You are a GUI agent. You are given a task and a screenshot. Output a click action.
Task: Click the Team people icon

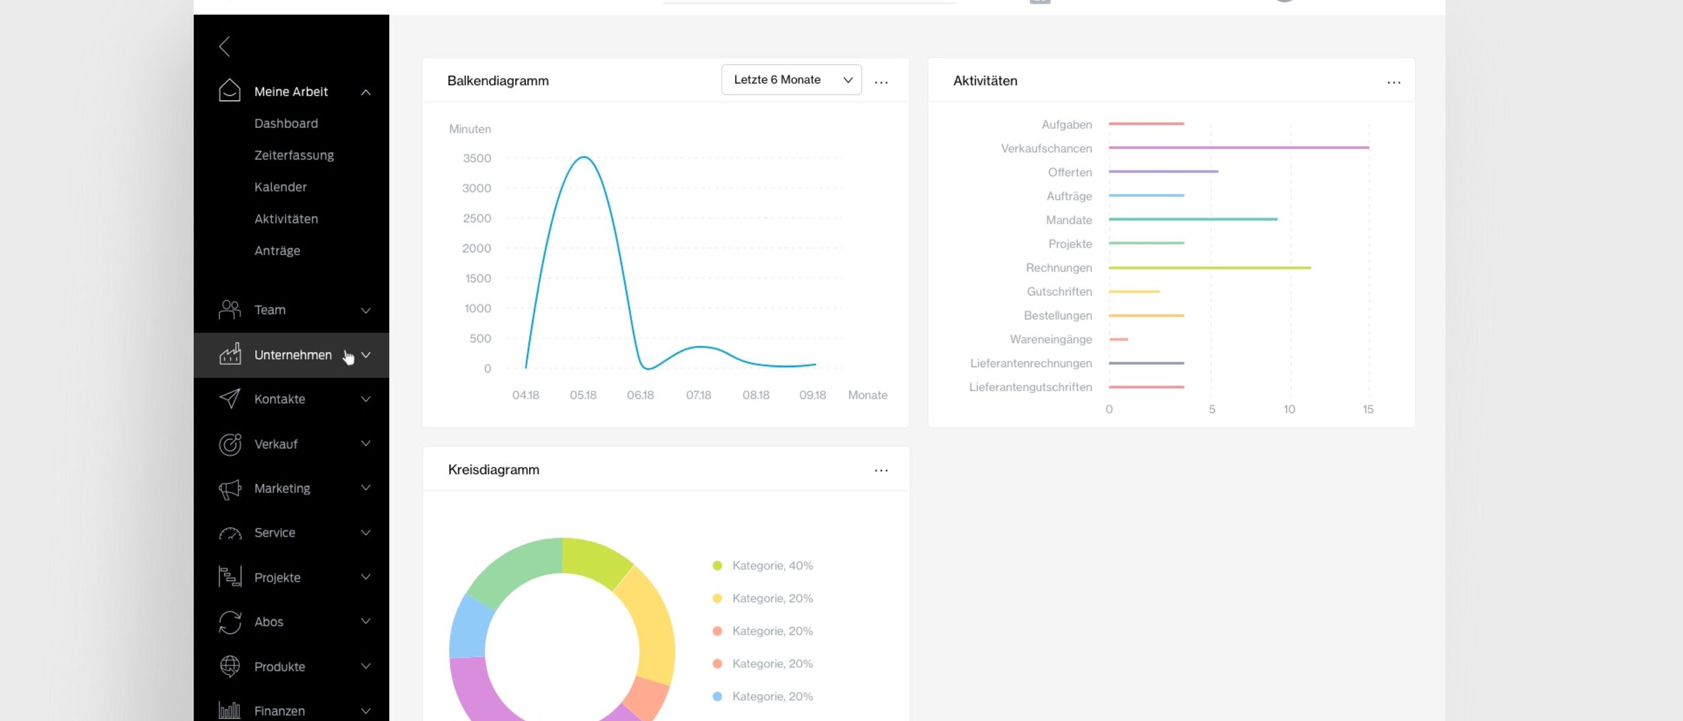pyautogui.click(x=230, y=310)
